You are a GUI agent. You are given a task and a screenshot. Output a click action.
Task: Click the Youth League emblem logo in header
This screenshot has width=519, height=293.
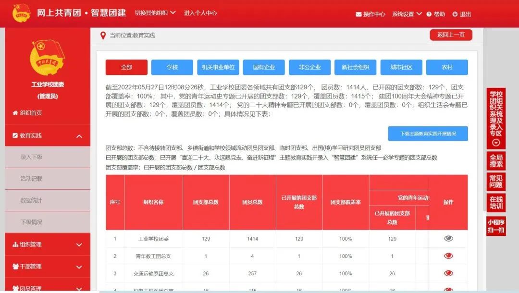pos(22,13)
